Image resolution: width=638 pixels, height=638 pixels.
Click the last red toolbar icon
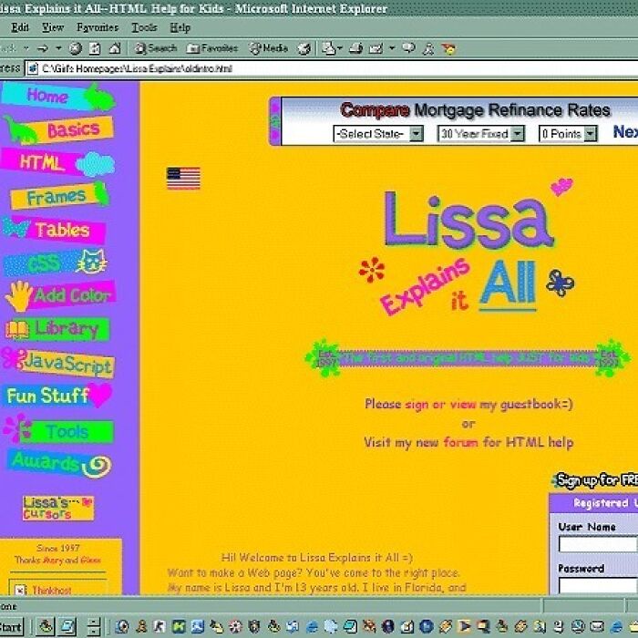(448, 49)
